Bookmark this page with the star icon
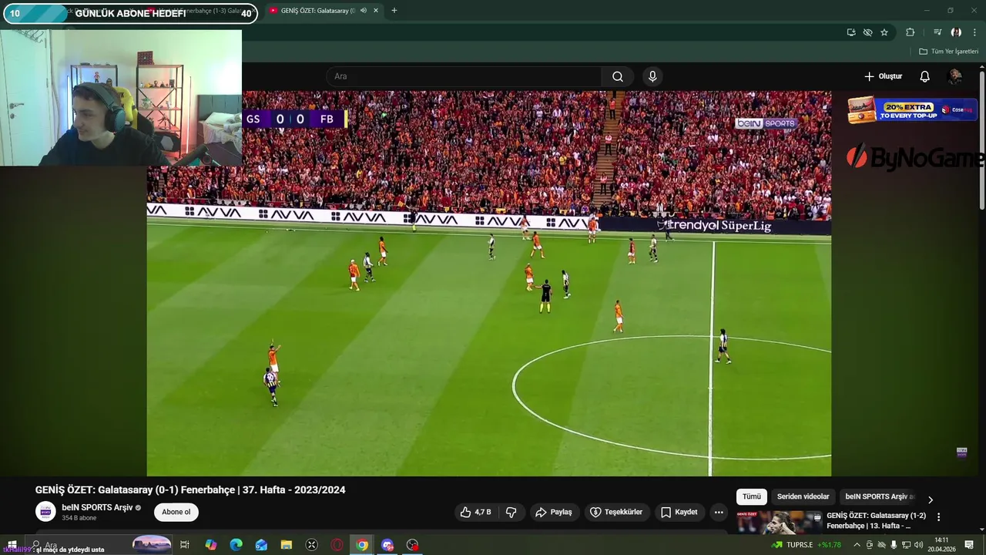The image size is (986, 555). [884, 32]
